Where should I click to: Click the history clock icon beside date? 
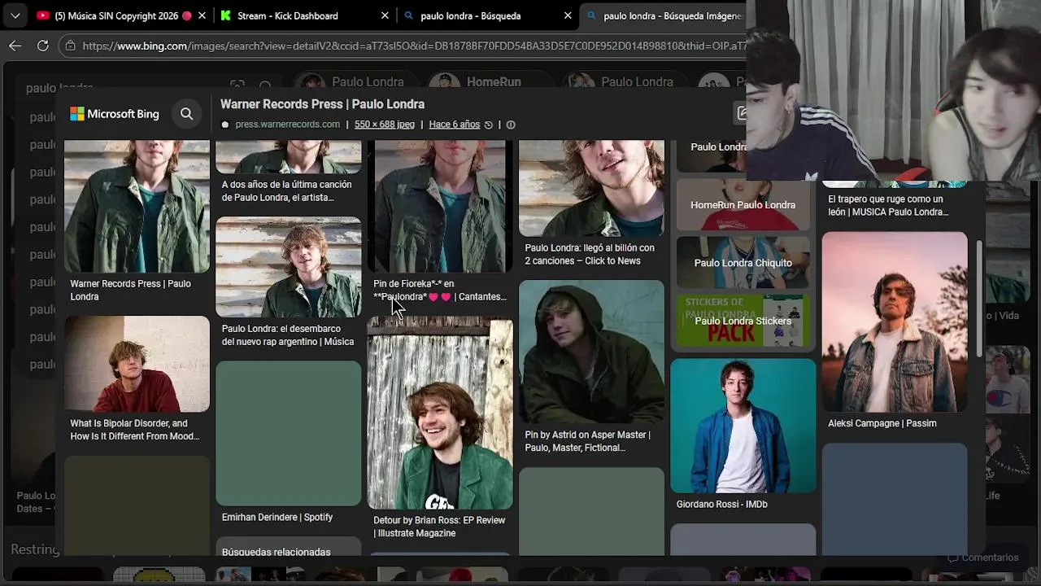pyautogui.click(x=488, y=125)
